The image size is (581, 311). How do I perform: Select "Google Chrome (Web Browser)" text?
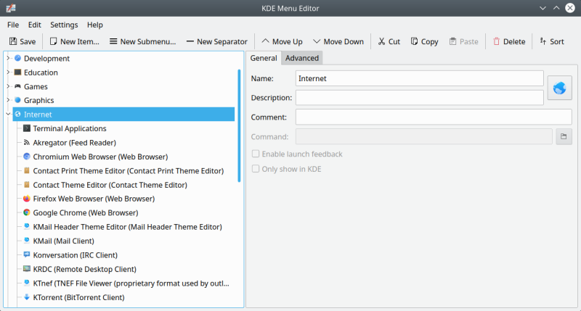(x=86, y=212)
